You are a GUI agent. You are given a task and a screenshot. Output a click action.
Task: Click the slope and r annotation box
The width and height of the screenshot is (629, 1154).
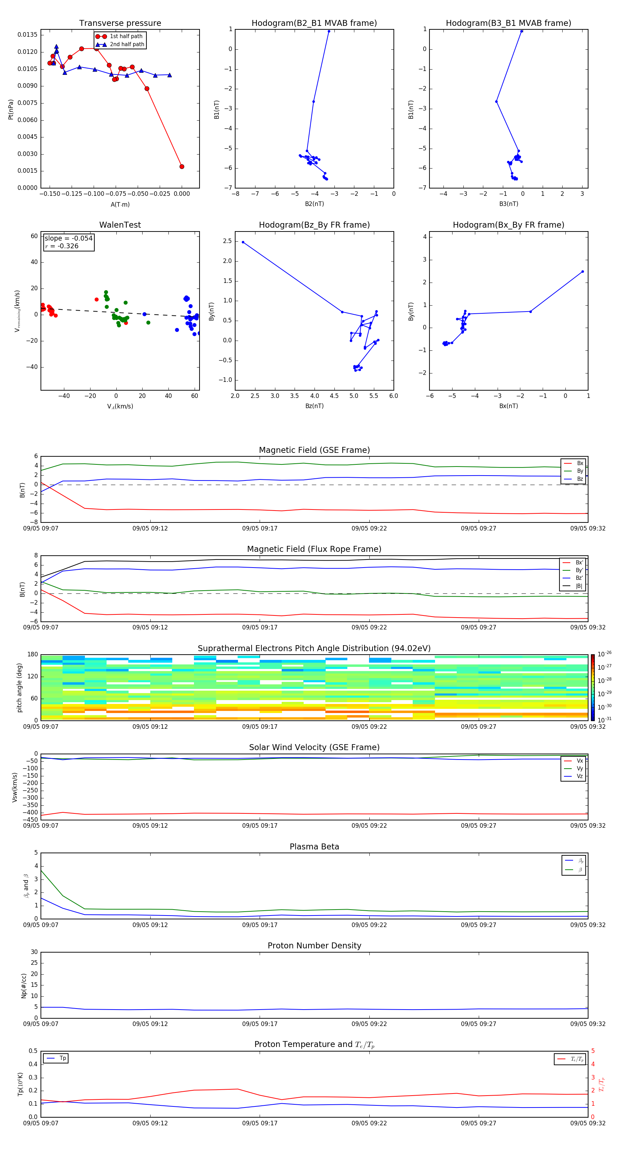pos(68,242)
